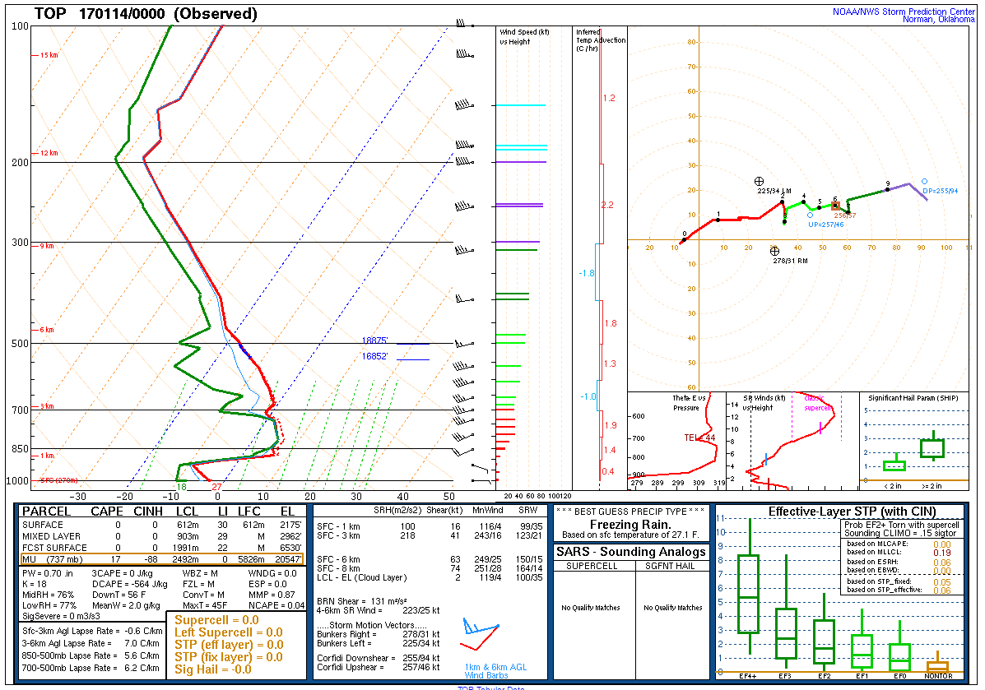Click the 'Left Supercell = 0.0' value

[229, 632]
